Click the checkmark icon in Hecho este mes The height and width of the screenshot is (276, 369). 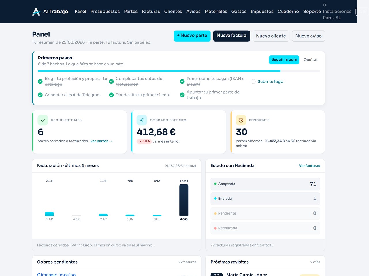pos(43,120)
